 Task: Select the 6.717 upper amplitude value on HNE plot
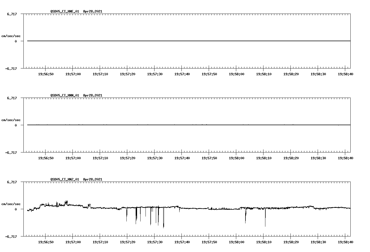[11, 13]
